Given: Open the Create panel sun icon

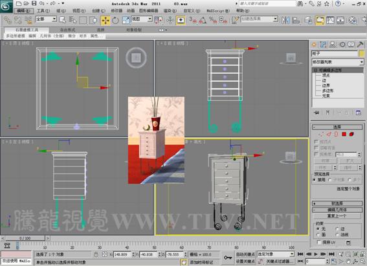Looking at the screenshot, I should tap(314, 45).
